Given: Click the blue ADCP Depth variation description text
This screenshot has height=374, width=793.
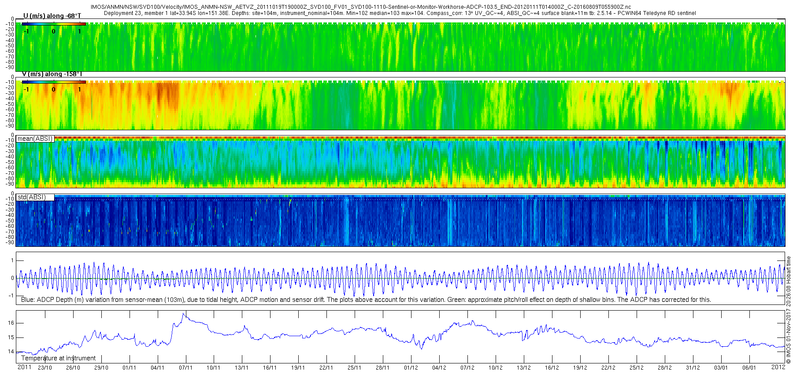Looking at the screenshot, I should click(x=366, y=300).
